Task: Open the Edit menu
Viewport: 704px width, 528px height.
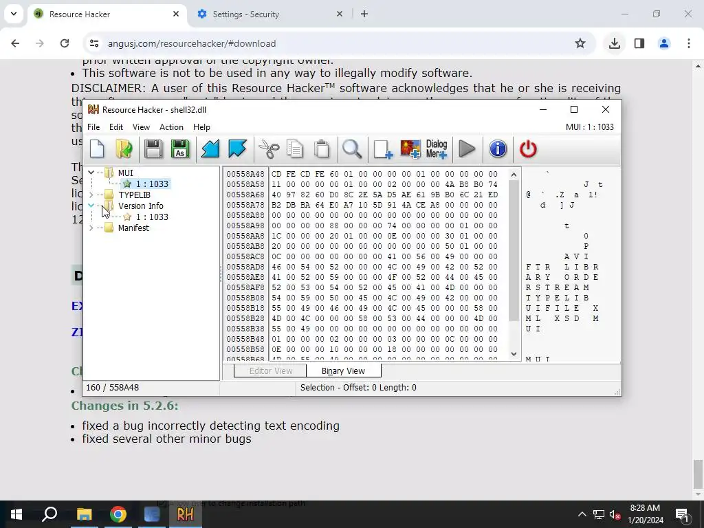Action: click(x=115, y=127)
